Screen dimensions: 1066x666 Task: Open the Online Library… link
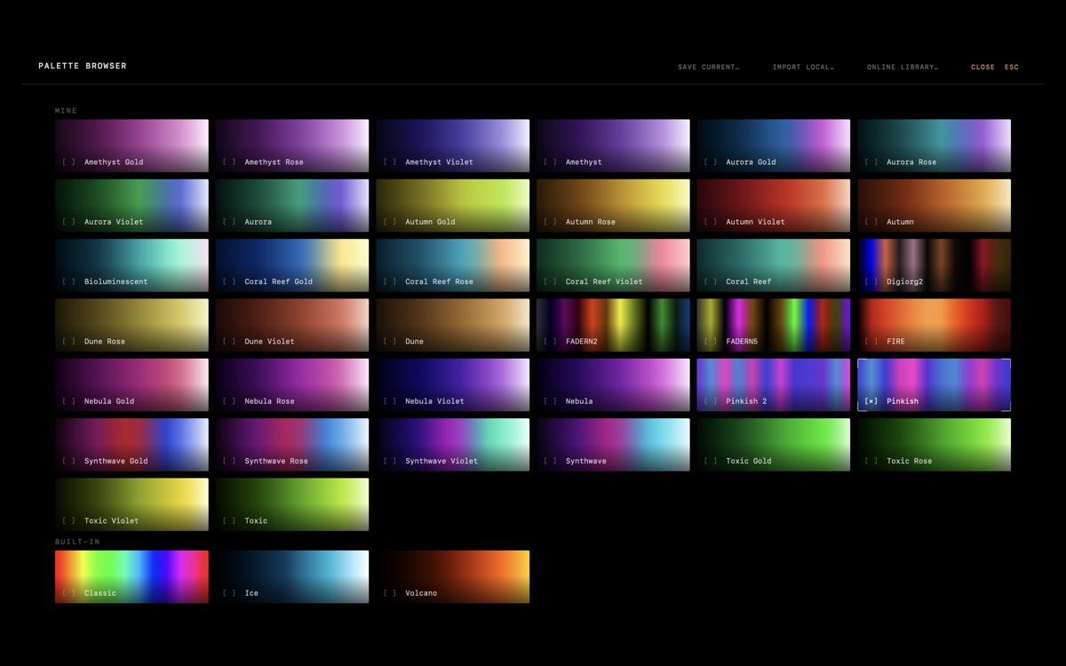[x=903, y=67]
